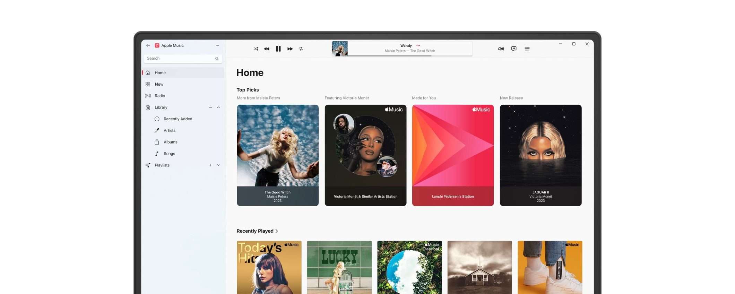Image resolution: width=735 pixels, height=294 pixels.
Task: Pause the current song
Action: (x=278, y=49)
